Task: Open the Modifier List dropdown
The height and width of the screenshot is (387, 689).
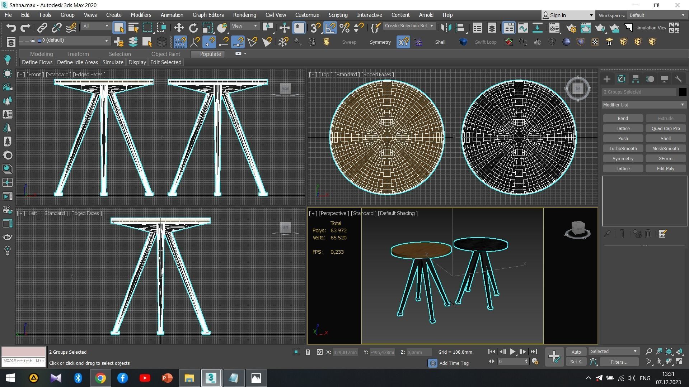Action: pyautogui.click(x=644, y=105)
